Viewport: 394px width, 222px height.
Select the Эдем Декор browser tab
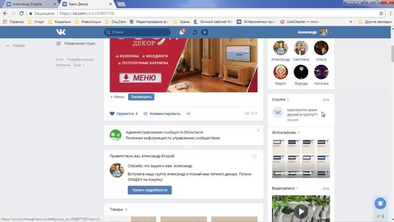click(x=87, y=4)
